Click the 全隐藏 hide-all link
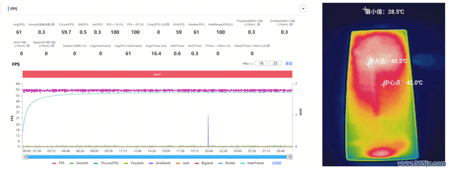Image resolution: width=449 pixels, height=170 pixels. pyautogui.click(x=276, y=163)
